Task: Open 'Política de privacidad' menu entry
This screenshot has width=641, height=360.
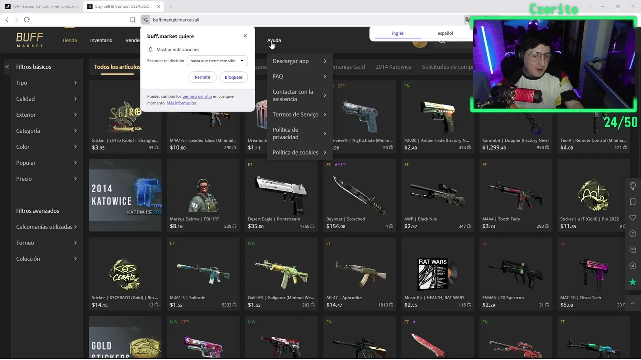Action: 299,133
